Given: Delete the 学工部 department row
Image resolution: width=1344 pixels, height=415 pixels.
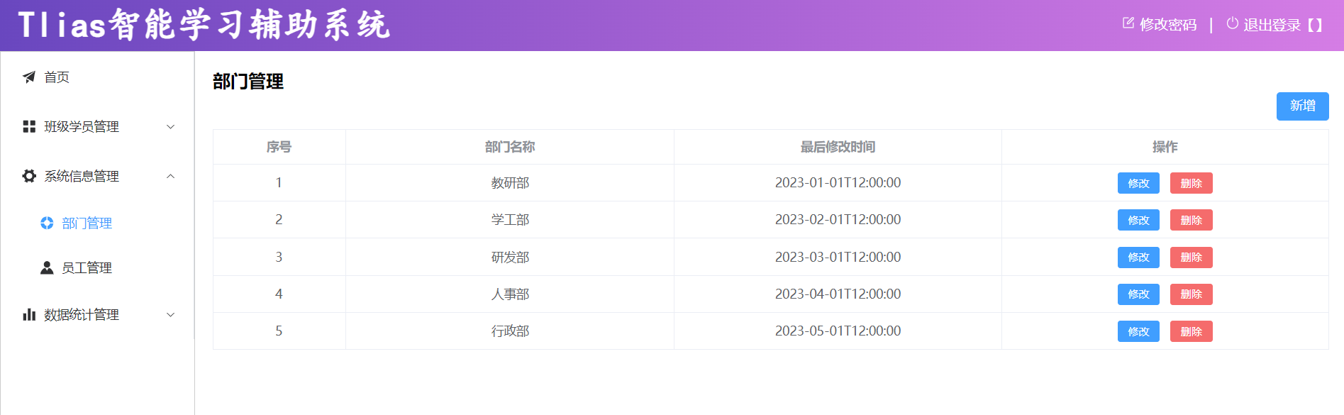Looking at the screenshot, I should (x=1191, y=220).
